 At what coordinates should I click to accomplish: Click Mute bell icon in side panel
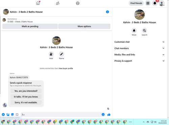(x=134, y=31)
